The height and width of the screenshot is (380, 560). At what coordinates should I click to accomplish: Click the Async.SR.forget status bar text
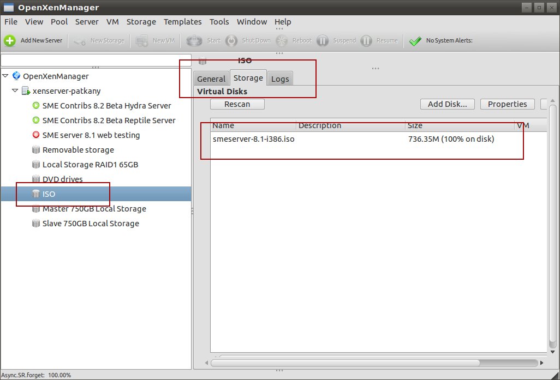coord(36,375)
